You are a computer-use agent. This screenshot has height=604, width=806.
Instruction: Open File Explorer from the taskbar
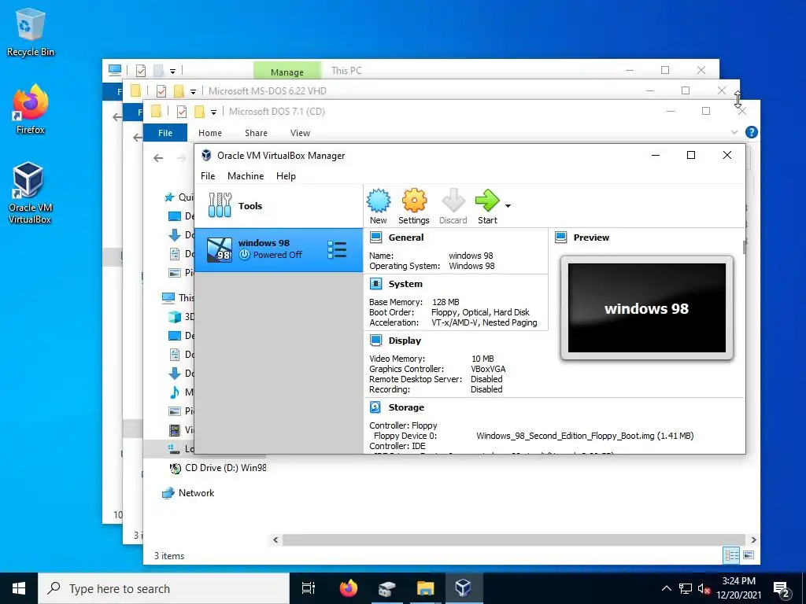[x=425, y=588]
